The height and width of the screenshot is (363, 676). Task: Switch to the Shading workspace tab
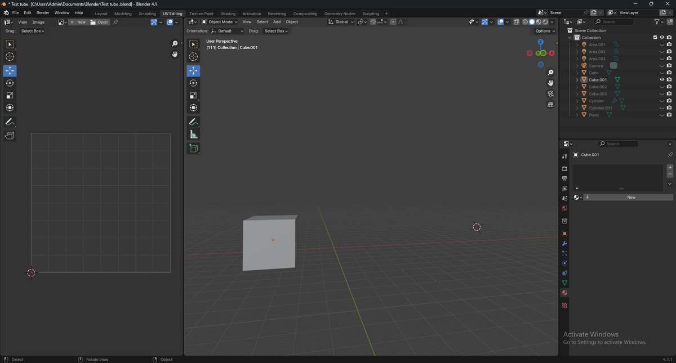coord(228,14)
